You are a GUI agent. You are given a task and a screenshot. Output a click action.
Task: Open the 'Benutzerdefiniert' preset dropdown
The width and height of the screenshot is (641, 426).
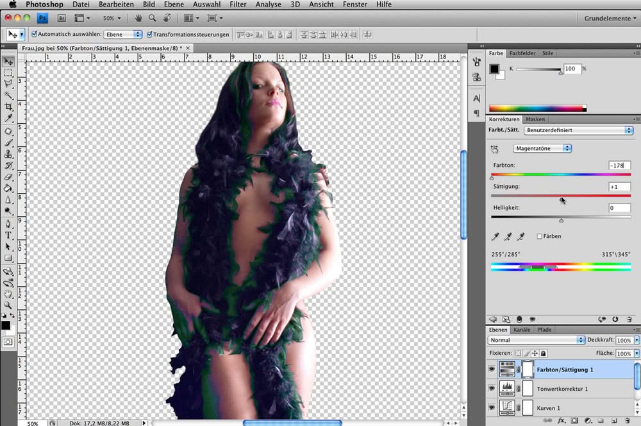pos(578,130)
